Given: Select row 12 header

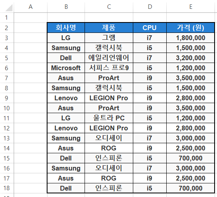Looking at the screenshot, I should [7, 128].
